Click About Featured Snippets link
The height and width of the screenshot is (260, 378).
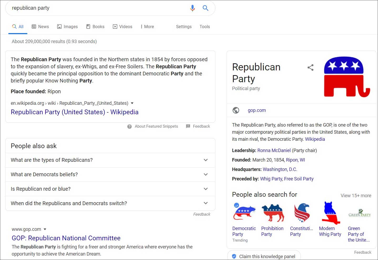tap(156, 126)
